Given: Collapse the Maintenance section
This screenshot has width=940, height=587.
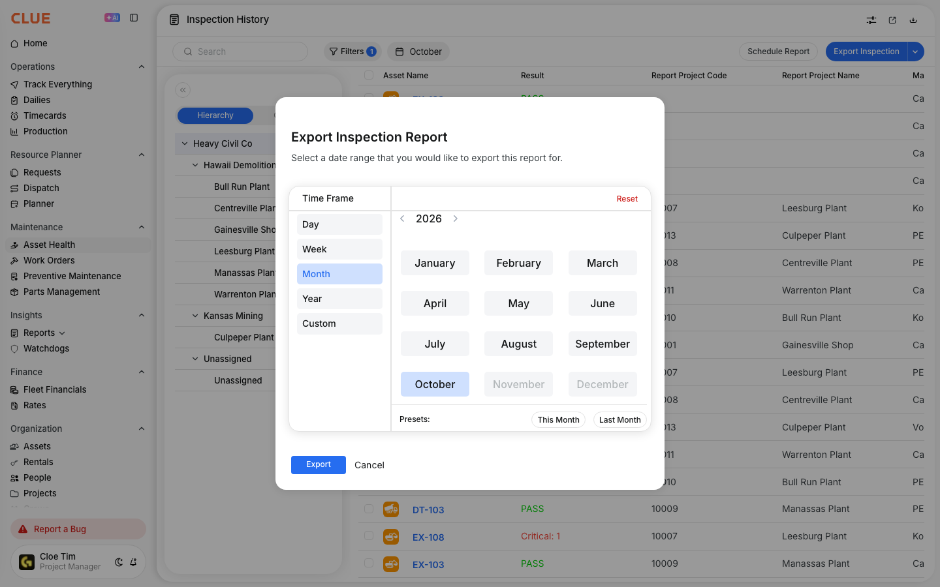Looking at the screenshot, I should coord(142,227).
